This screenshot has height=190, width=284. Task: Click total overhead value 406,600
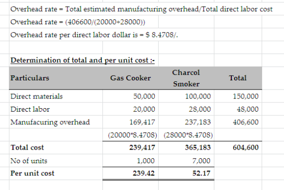point(246,122)
